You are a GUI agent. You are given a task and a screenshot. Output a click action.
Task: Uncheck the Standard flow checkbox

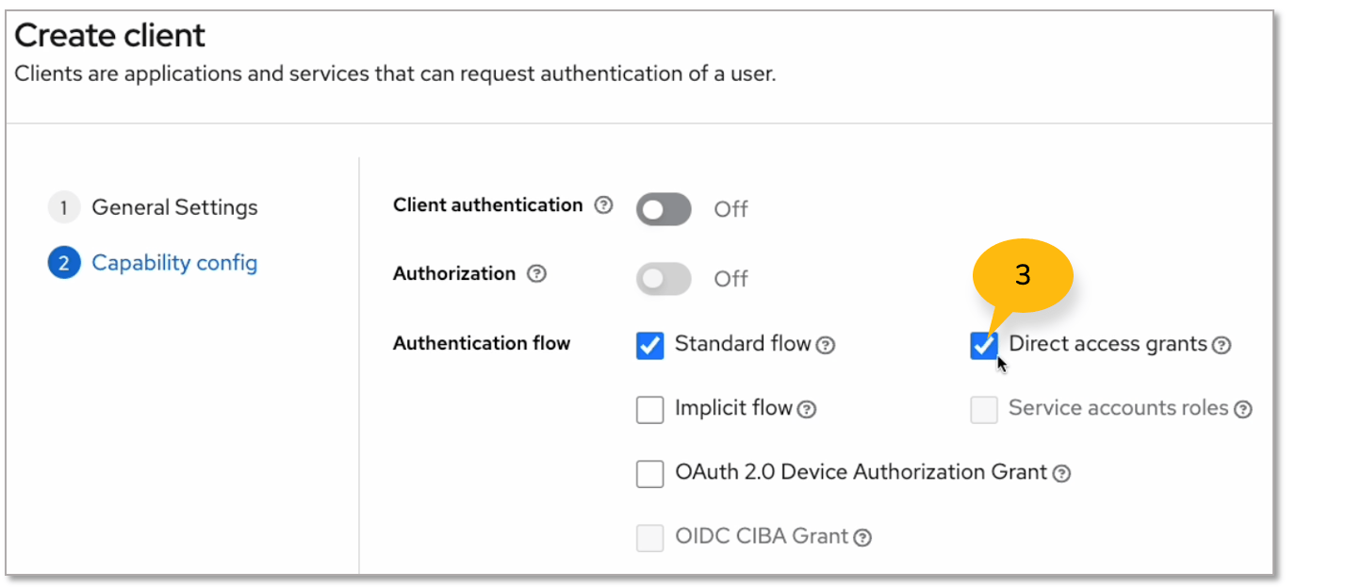click(x=649, y=345)
